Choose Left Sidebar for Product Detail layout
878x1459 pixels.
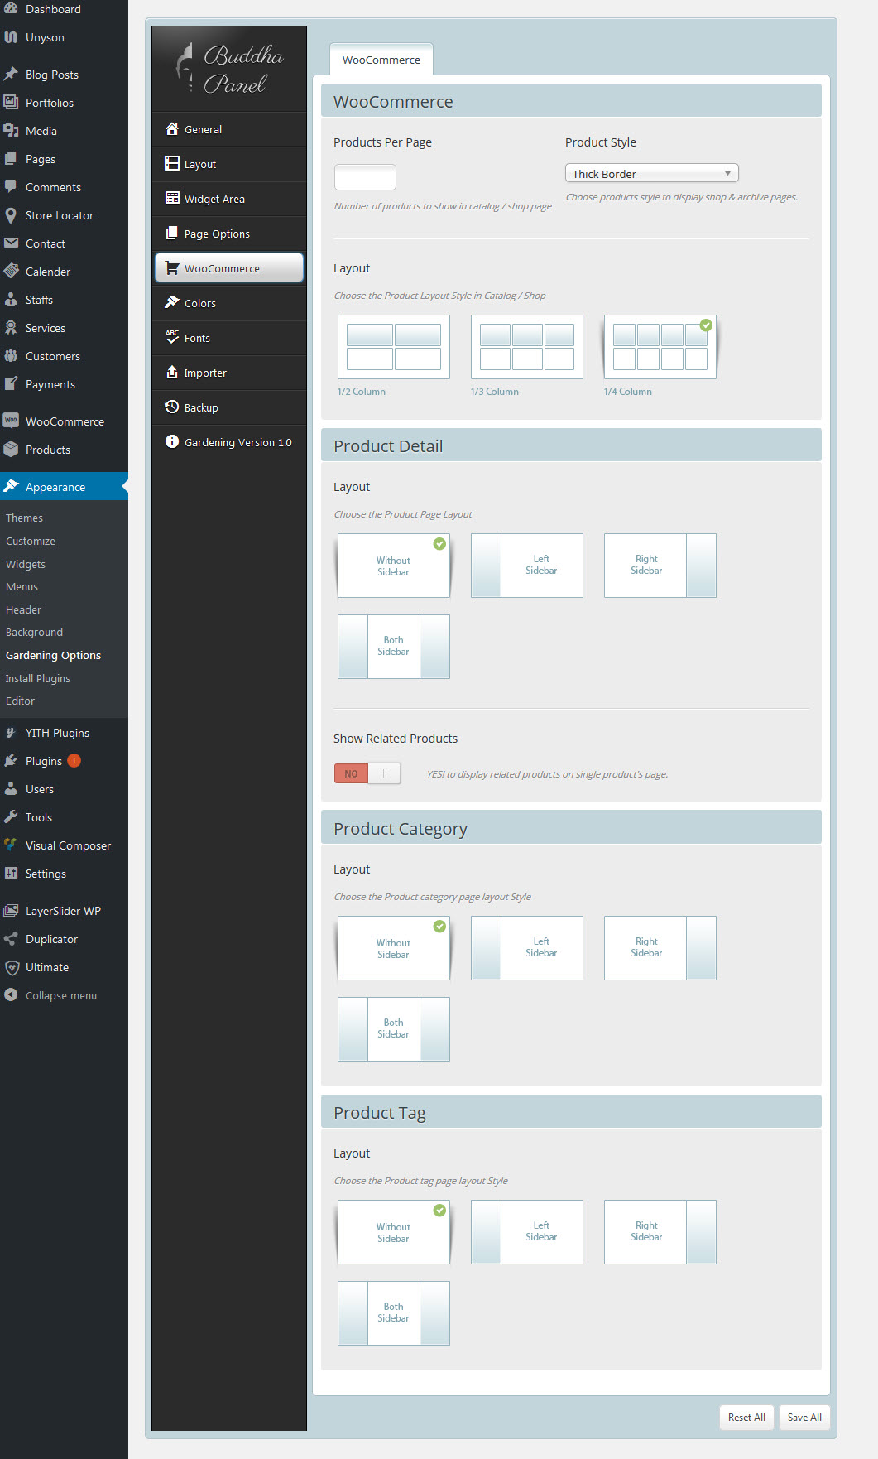pyautogui.click(x=527, y=566)
